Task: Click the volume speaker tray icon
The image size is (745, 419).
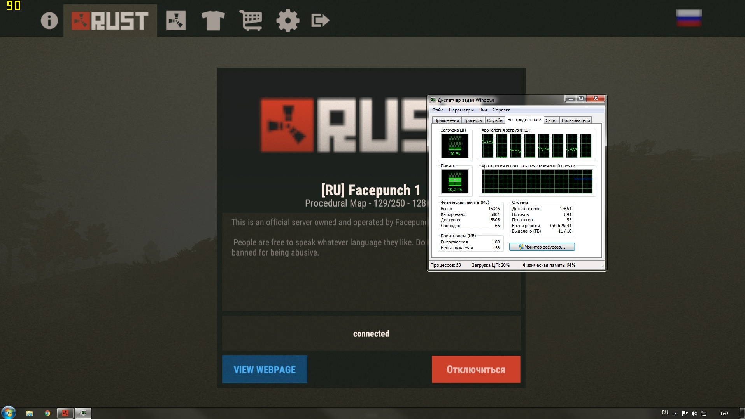Action: point(694,414)
